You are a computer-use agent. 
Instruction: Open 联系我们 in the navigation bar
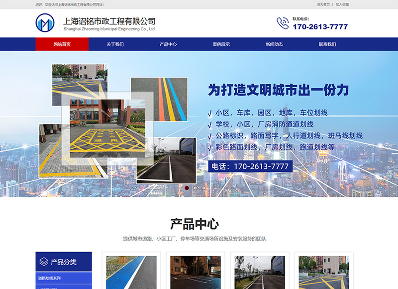point(327,44)
